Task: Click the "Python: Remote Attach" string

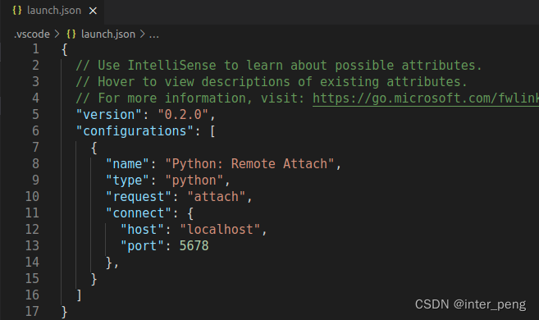Action: [249, 164]
